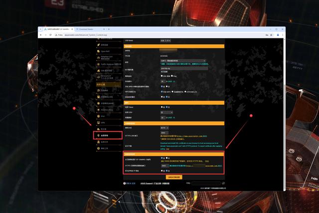Open the system administration sidebar item
The image size is (319, 213).
tap(108, 135)
